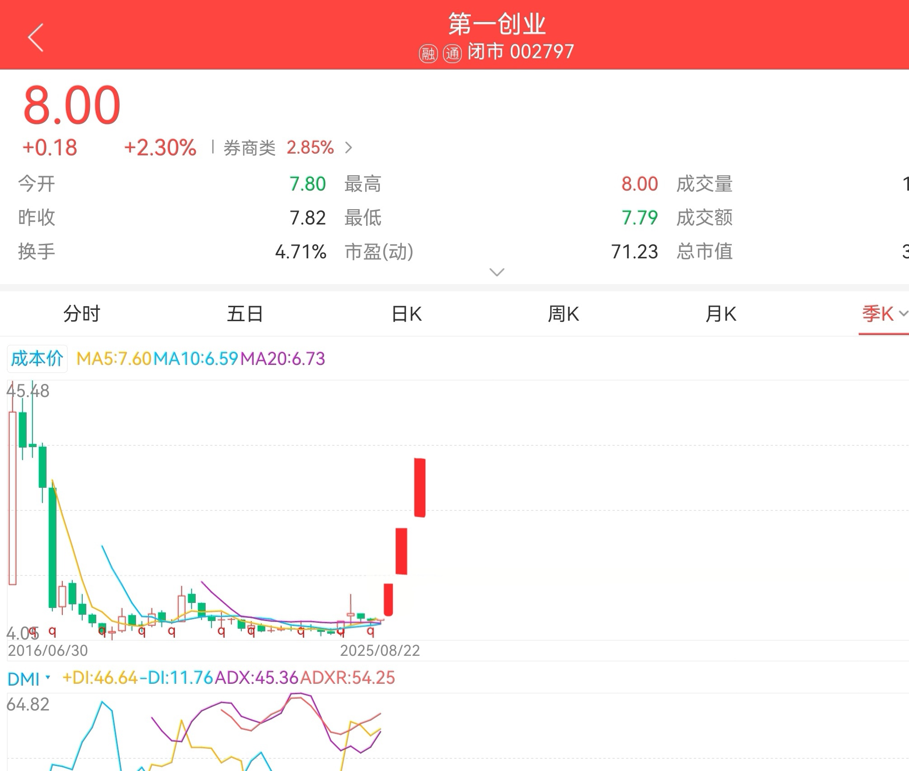Screen dimensions: 909x771
Task: Open the DMI indicator dropdown
Action: pos(29,678)
